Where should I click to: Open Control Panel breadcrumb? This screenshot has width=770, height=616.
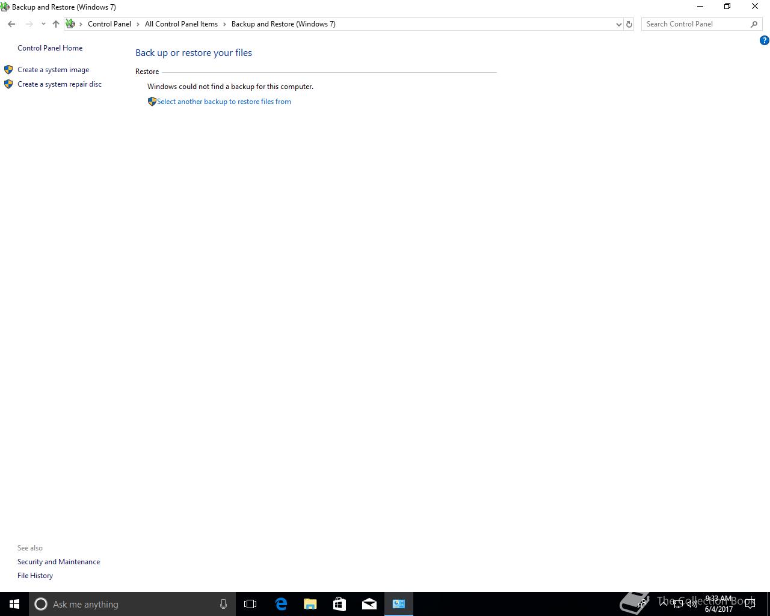tap(109, 24)
